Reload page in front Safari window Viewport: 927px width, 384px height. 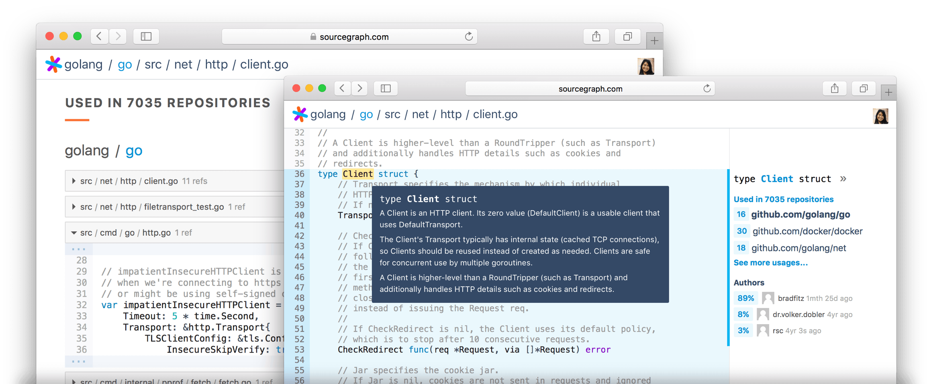[x=707, y=88]
